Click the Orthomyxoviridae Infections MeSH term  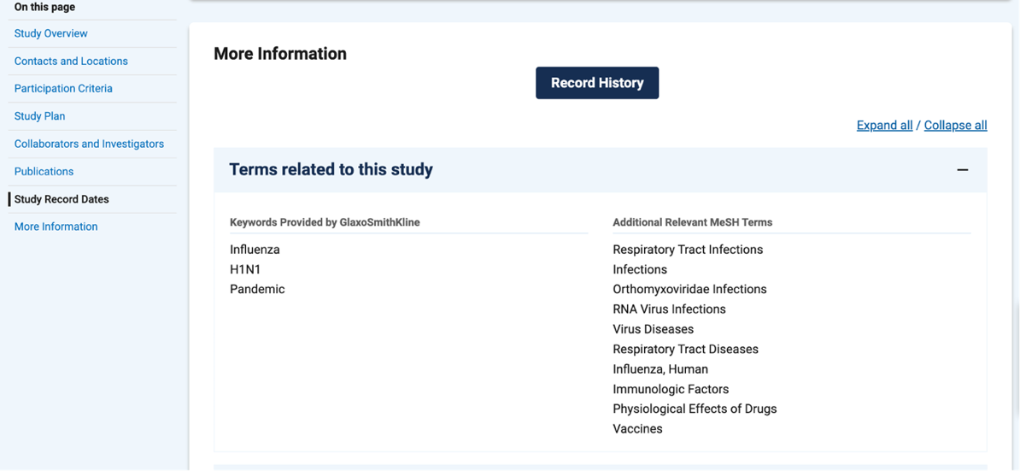click(x=689, y=290)
